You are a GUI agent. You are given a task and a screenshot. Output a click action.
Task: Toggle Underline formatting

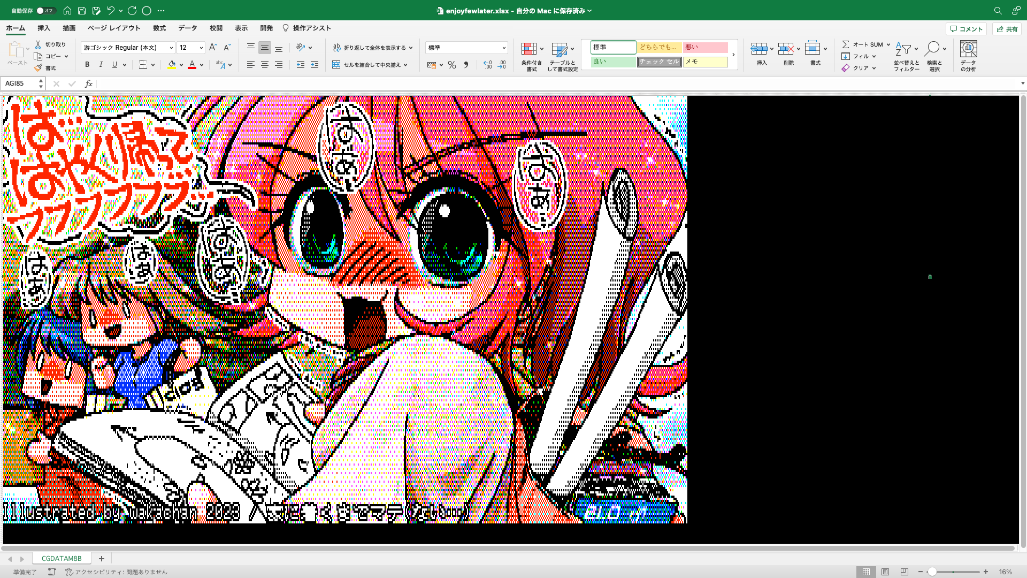(114, 64)
